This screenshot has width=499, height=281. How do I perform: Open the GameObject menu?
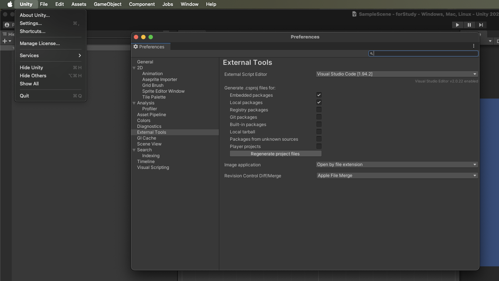[107, 4]
